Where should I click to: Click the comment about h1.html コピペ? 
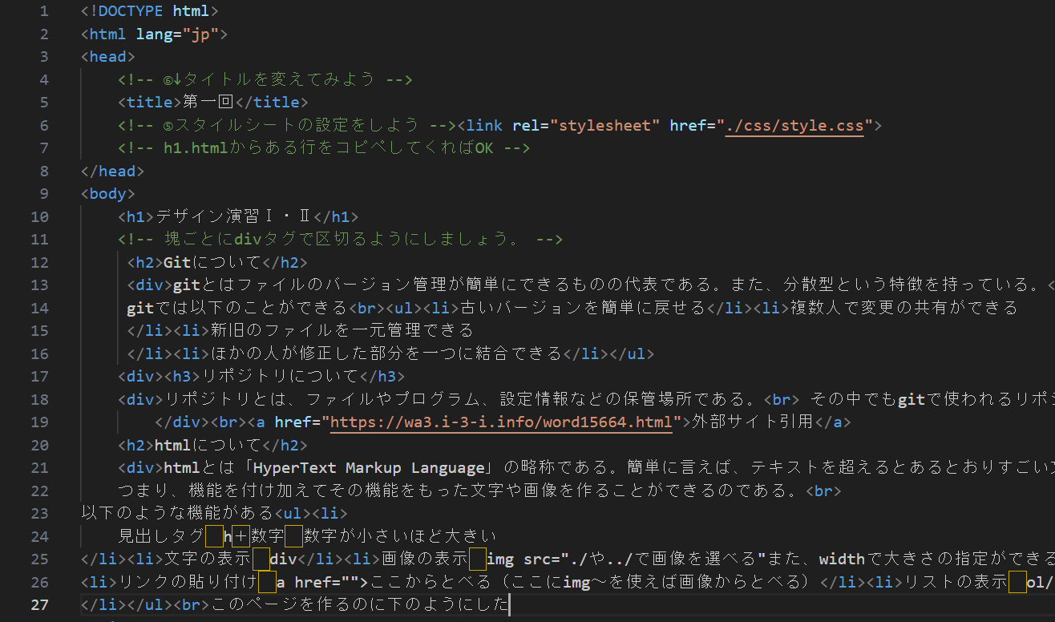pyautogui.click(x=324, y=147)
